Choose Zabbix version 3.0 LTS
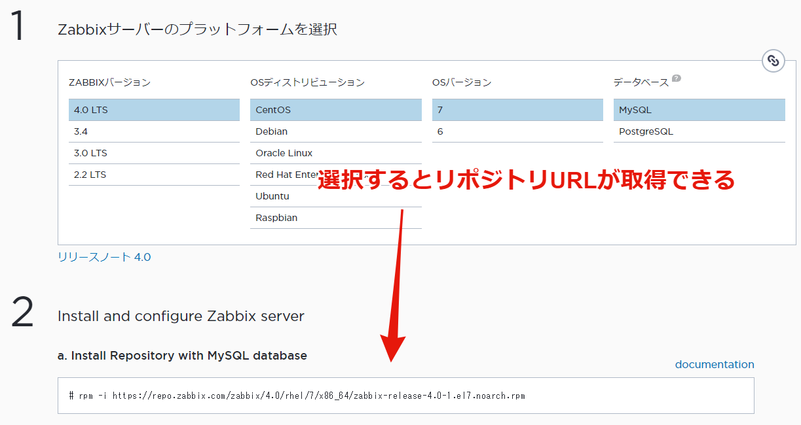Viewport: 801px width, 425px height. [x=154, y=153]
